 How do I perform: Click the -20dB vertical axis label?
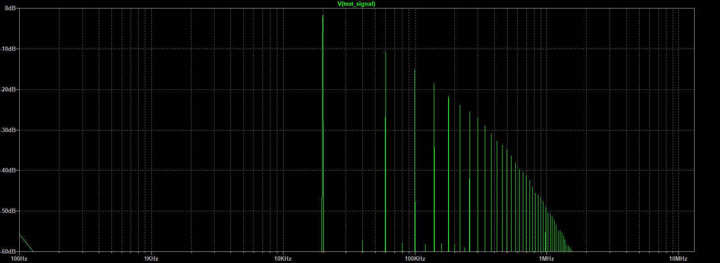coord(8,89)
